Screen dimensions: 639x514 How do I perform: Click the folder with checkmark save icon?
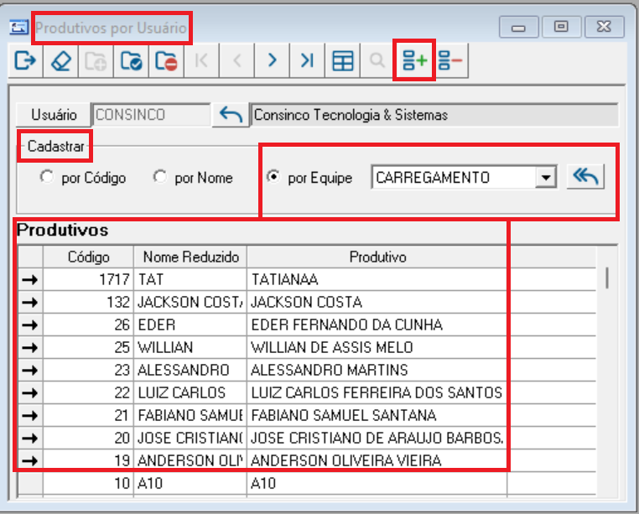131,61
